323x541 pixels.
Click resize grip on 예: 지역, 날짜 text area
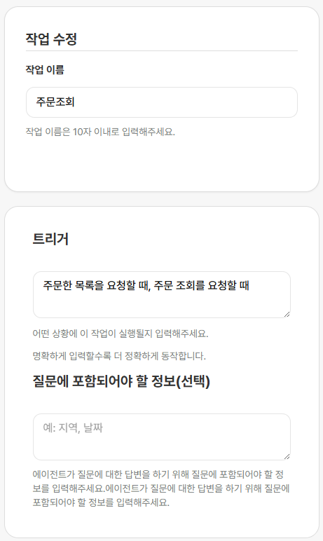[287, 456]
